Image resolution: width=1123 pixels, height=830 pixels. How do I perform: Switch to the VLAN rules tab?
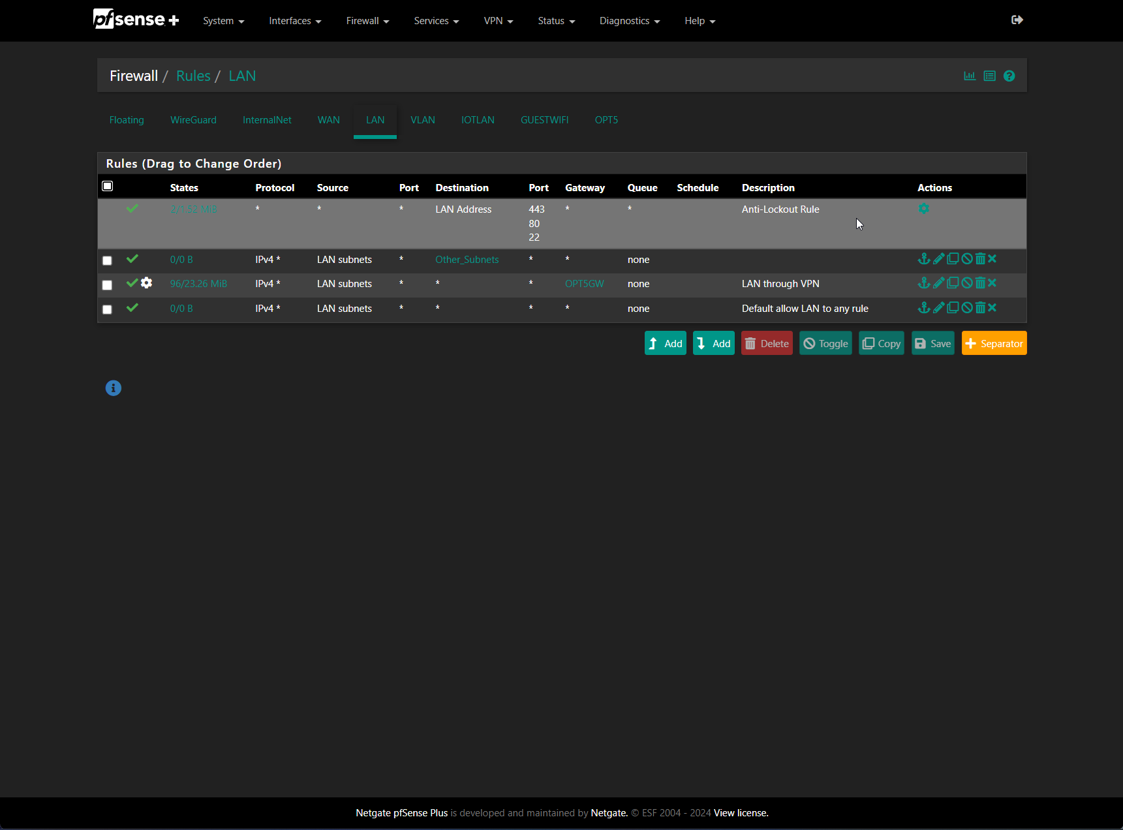pyautogui.click(x=423, y=120)
